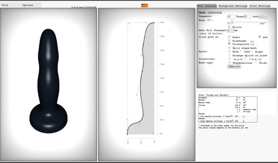Switch to the Background Settings tab
The width and height of the screenshot is (278, 163).
(x=232, y=6)
